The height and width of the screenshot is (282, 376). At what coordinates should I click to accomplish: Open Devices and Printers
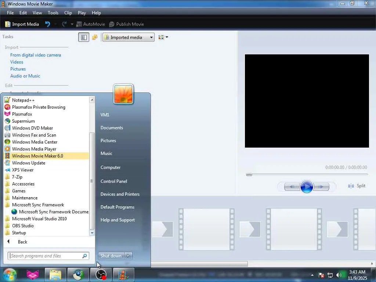(120, 194)
